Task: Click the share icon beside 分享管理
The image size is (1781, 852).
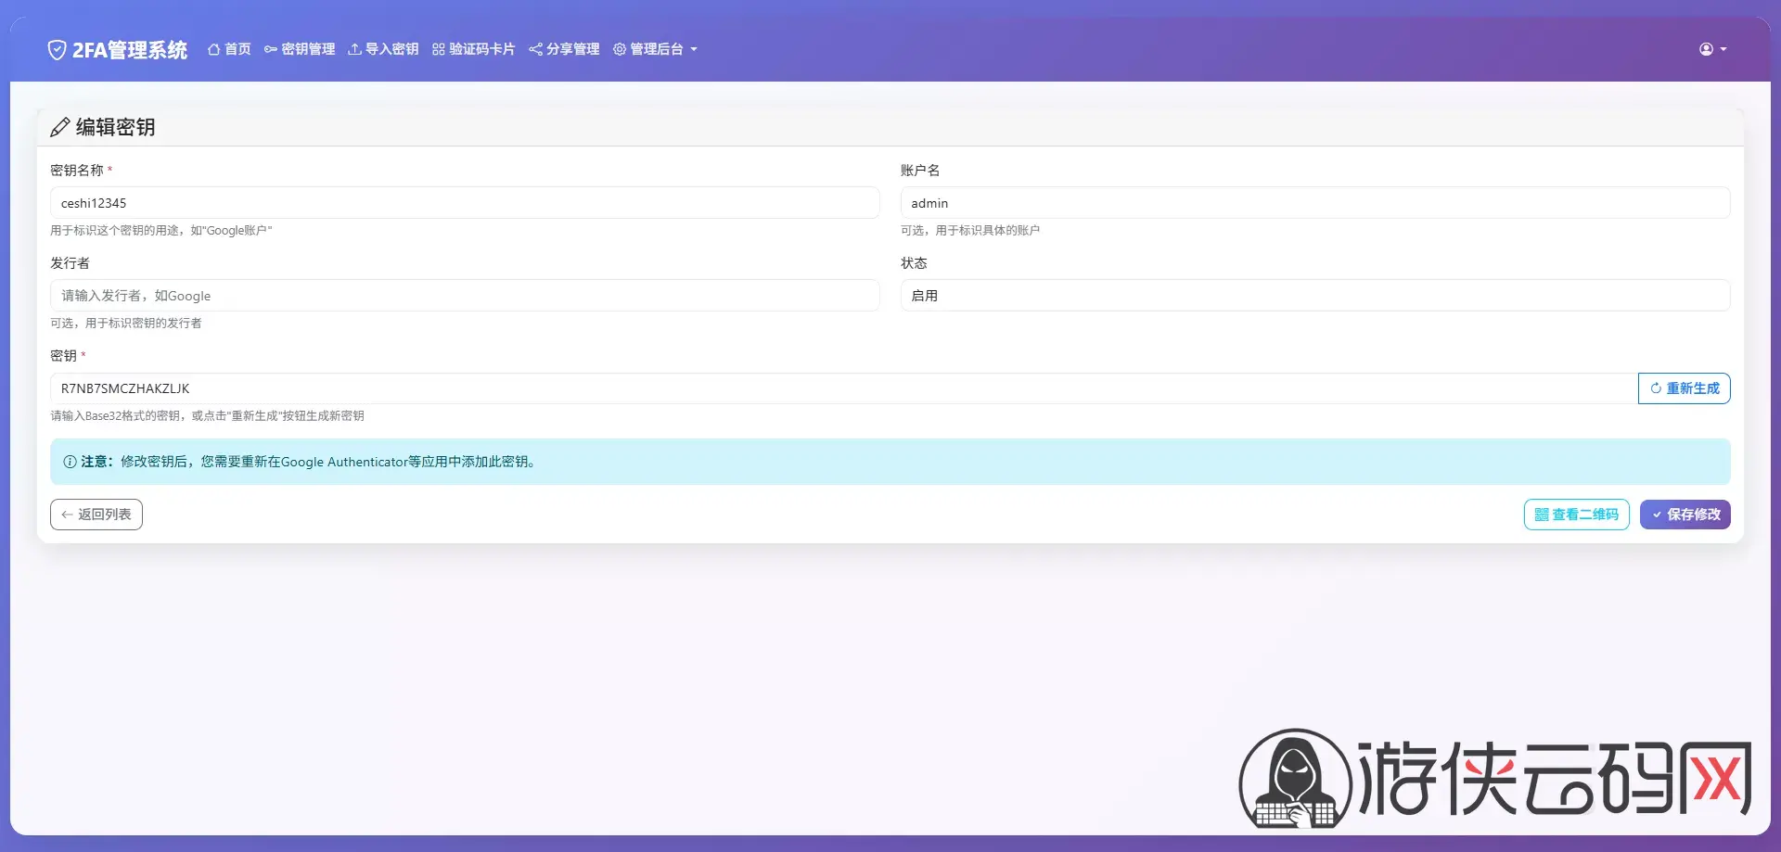Action: pyautogui.click(x=535, y=49)
